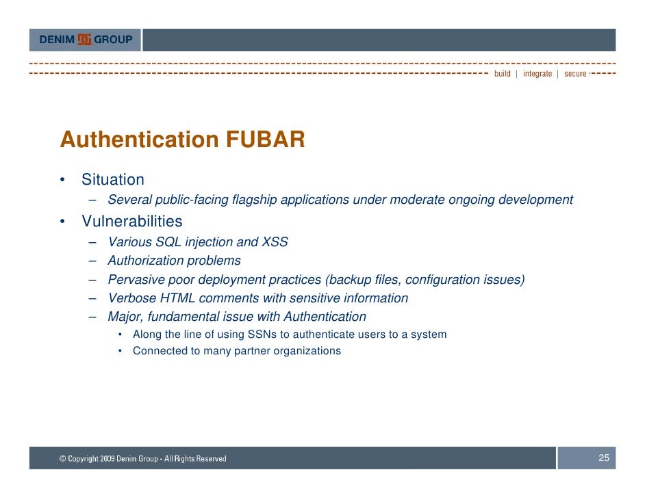Click the copyright 2009 Denim Group footer text
Image resolution: width=645 pixels, height=498 pixels.
click(142, 458)
